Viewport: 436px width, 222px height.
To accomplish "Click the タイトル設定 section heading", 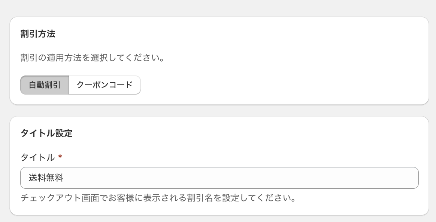I will coord(46,133).
